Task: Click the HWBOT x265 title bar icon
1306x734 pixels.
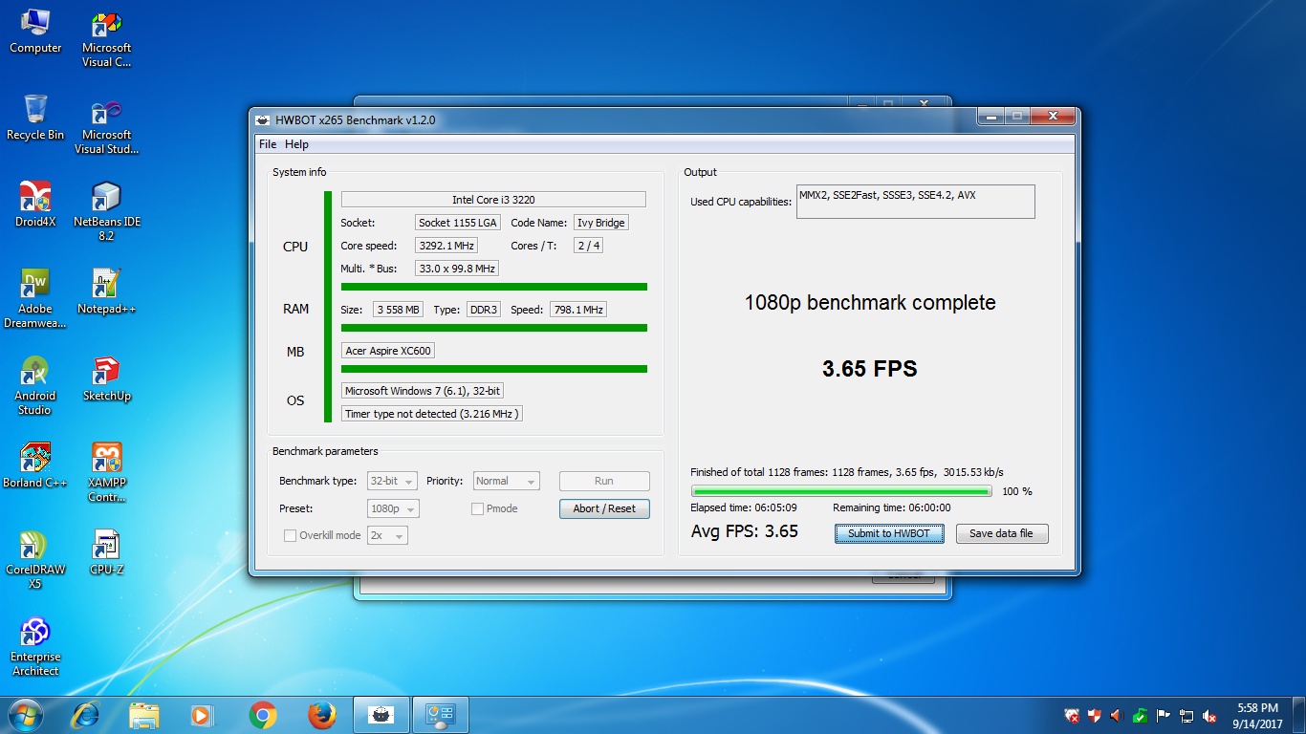Action: click(x=262, y=119)
